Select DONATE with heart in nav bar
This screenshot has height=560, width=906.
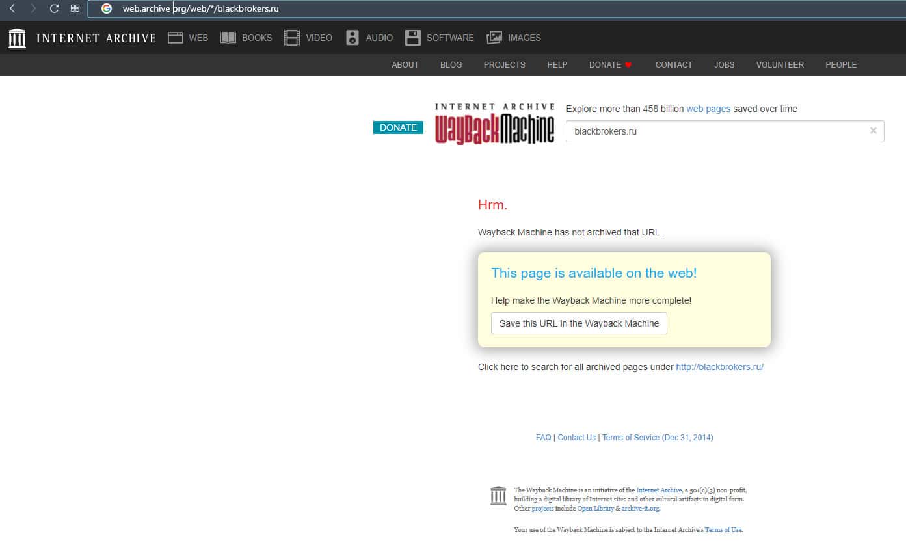click(x=610, y=65)
